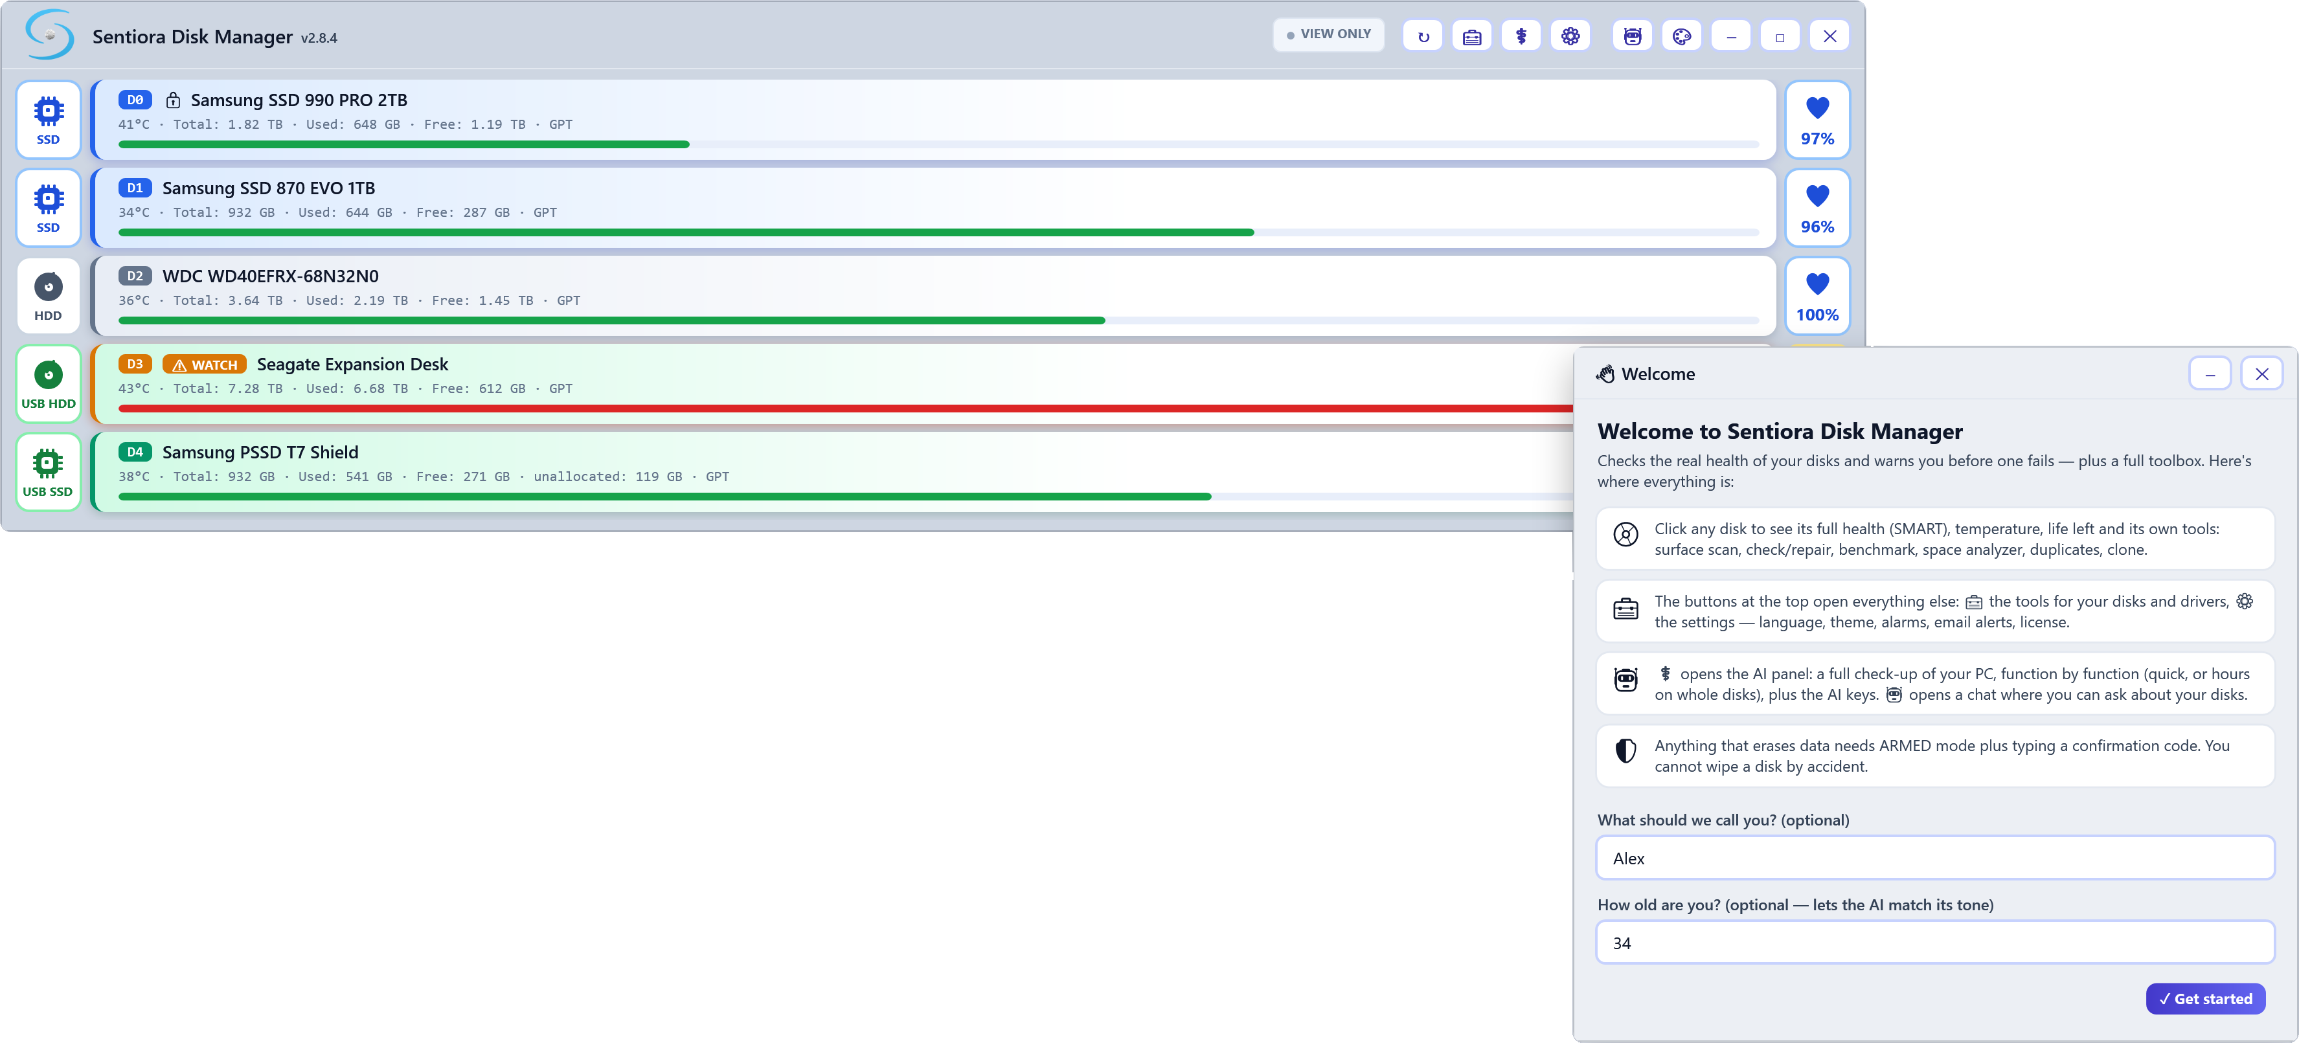Click the D0 disk index badge
Image resolution: width=2299 pixels, height=1043 pixels.
[135, 100]
